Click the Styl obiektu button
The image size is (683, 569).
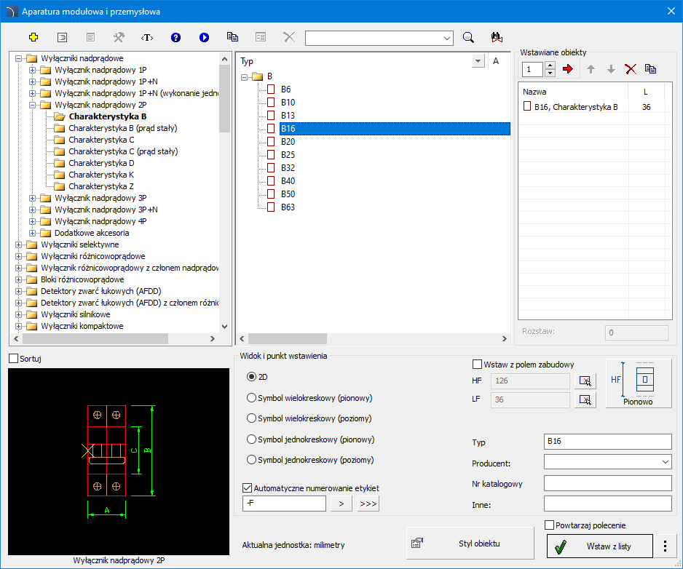tap(470, 543)
